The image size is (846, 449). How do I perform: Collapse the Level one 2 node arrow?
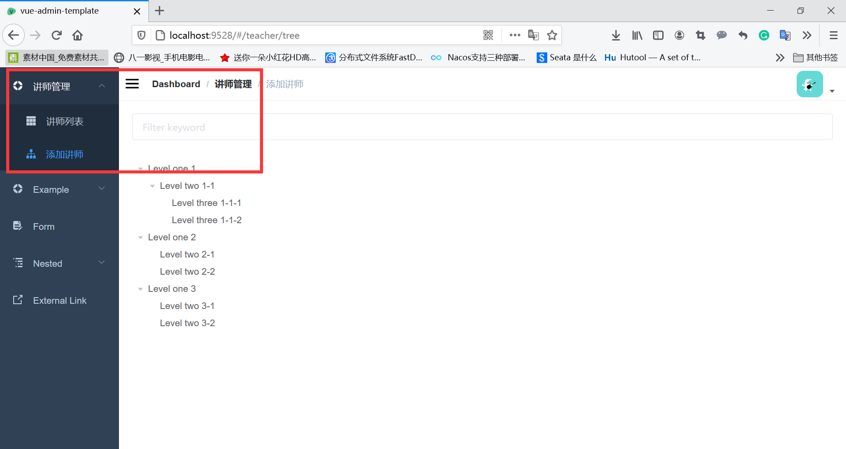pos(141,238)
